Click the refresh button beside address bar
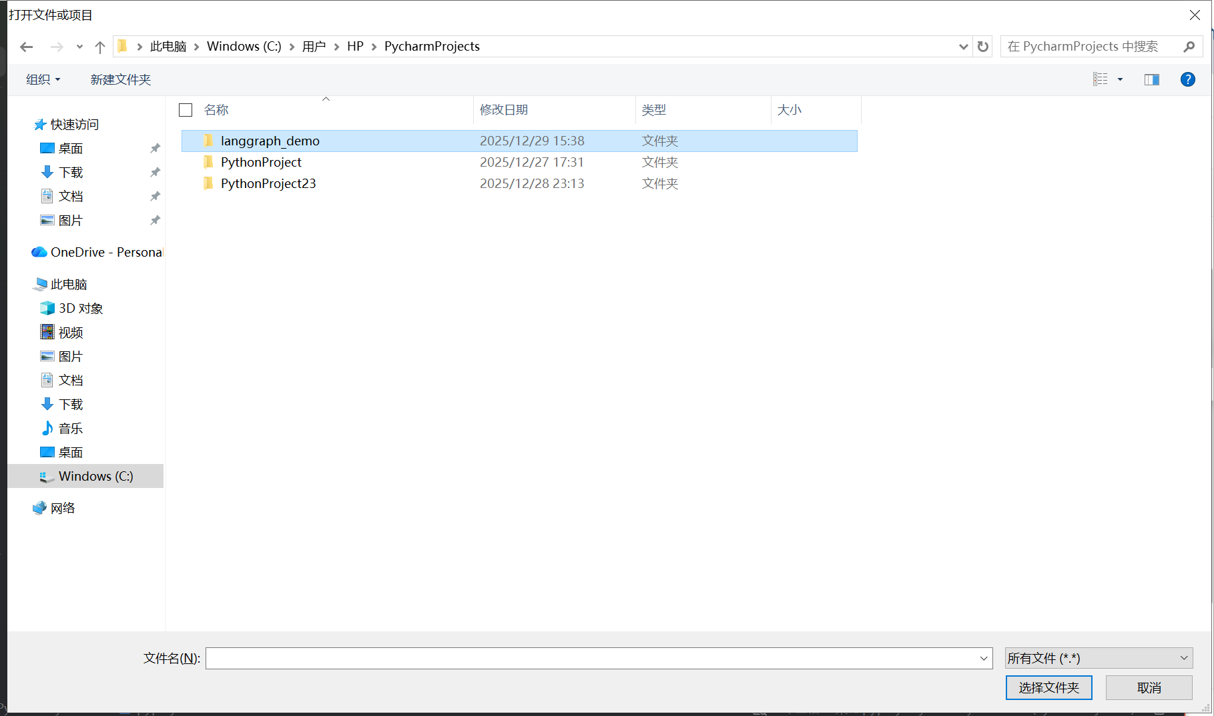The image size is (1214, 716). pos(983,47)
